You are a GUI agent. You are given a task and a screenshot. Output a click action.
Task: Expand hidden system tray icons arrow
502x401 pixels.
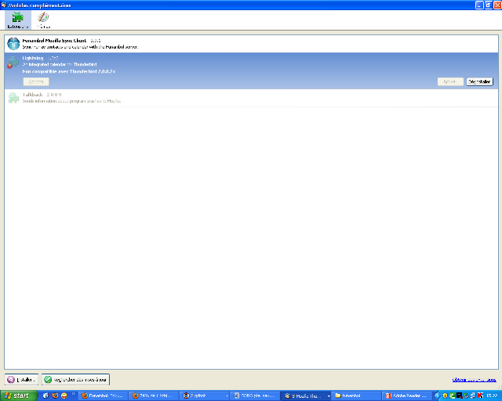(437, 396)
